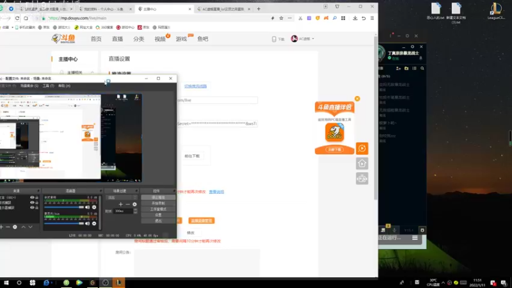The height and width of the screenshot is (288, 512).
Task: Click the microphone icon in League client bottom bar
Action: pyautogui.click(x=394, y=230)
